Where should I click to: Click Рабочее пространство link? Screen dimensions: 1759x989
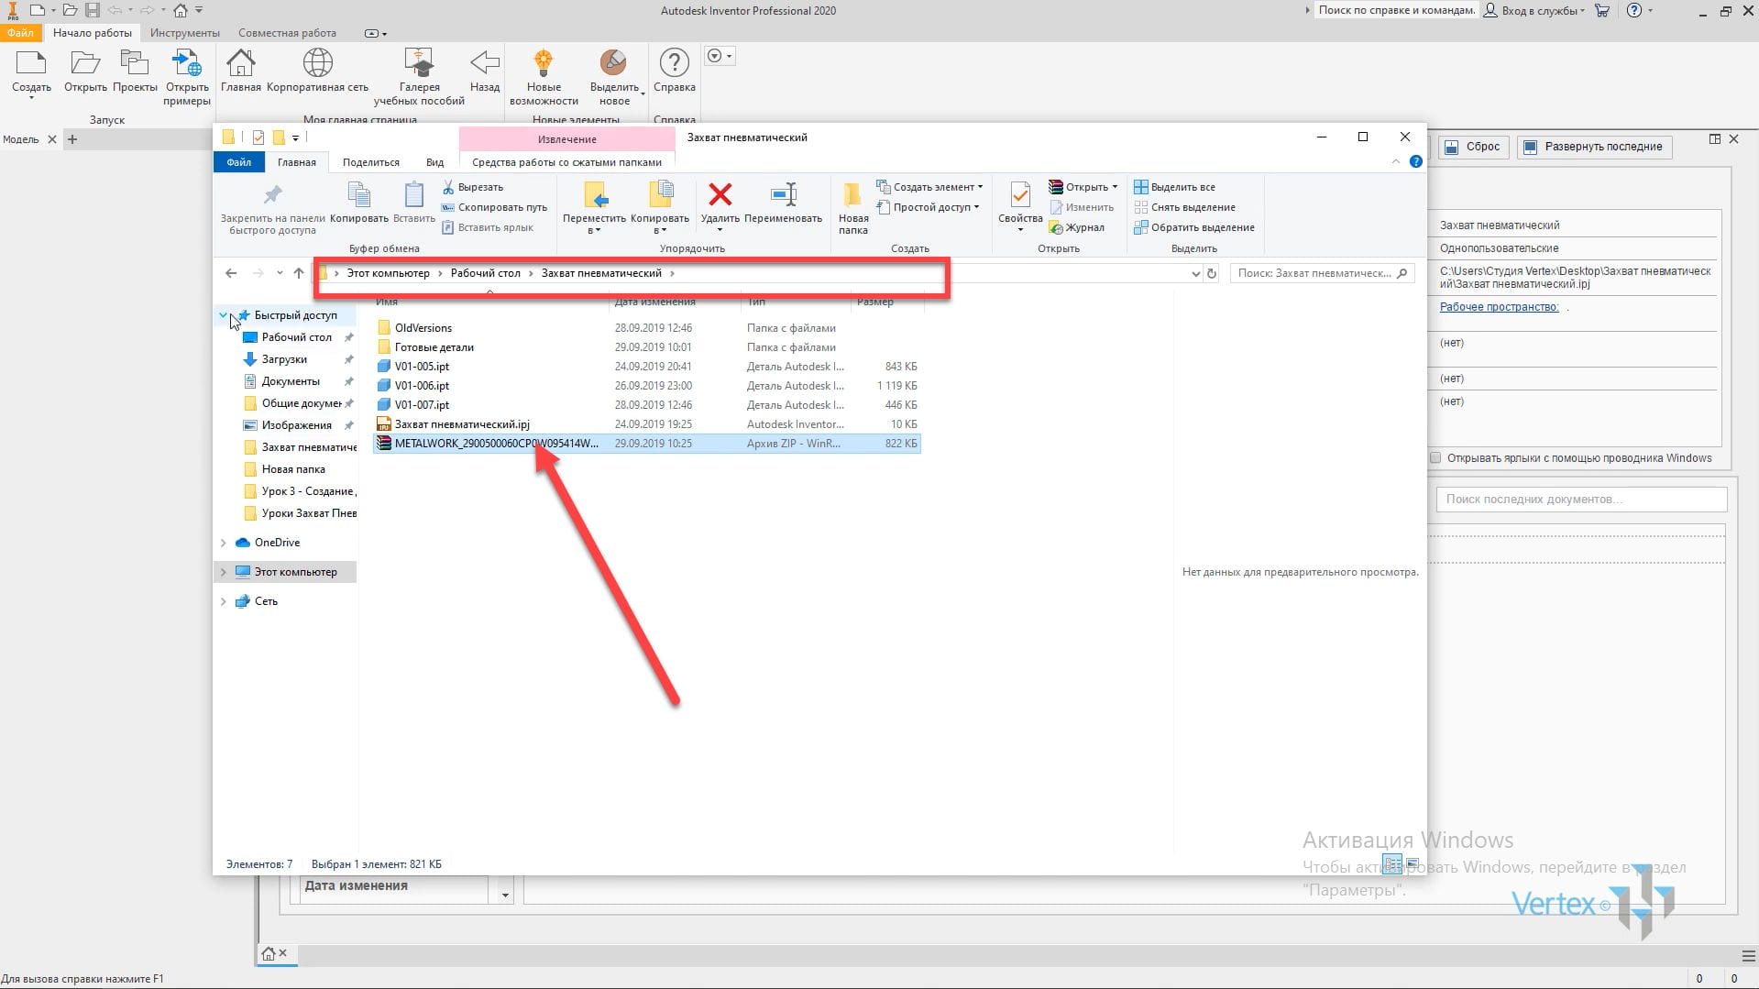[x=1499, y=307]
